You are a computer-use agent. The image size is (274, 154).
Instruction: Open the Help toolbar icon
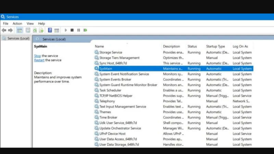coord(50,30)
